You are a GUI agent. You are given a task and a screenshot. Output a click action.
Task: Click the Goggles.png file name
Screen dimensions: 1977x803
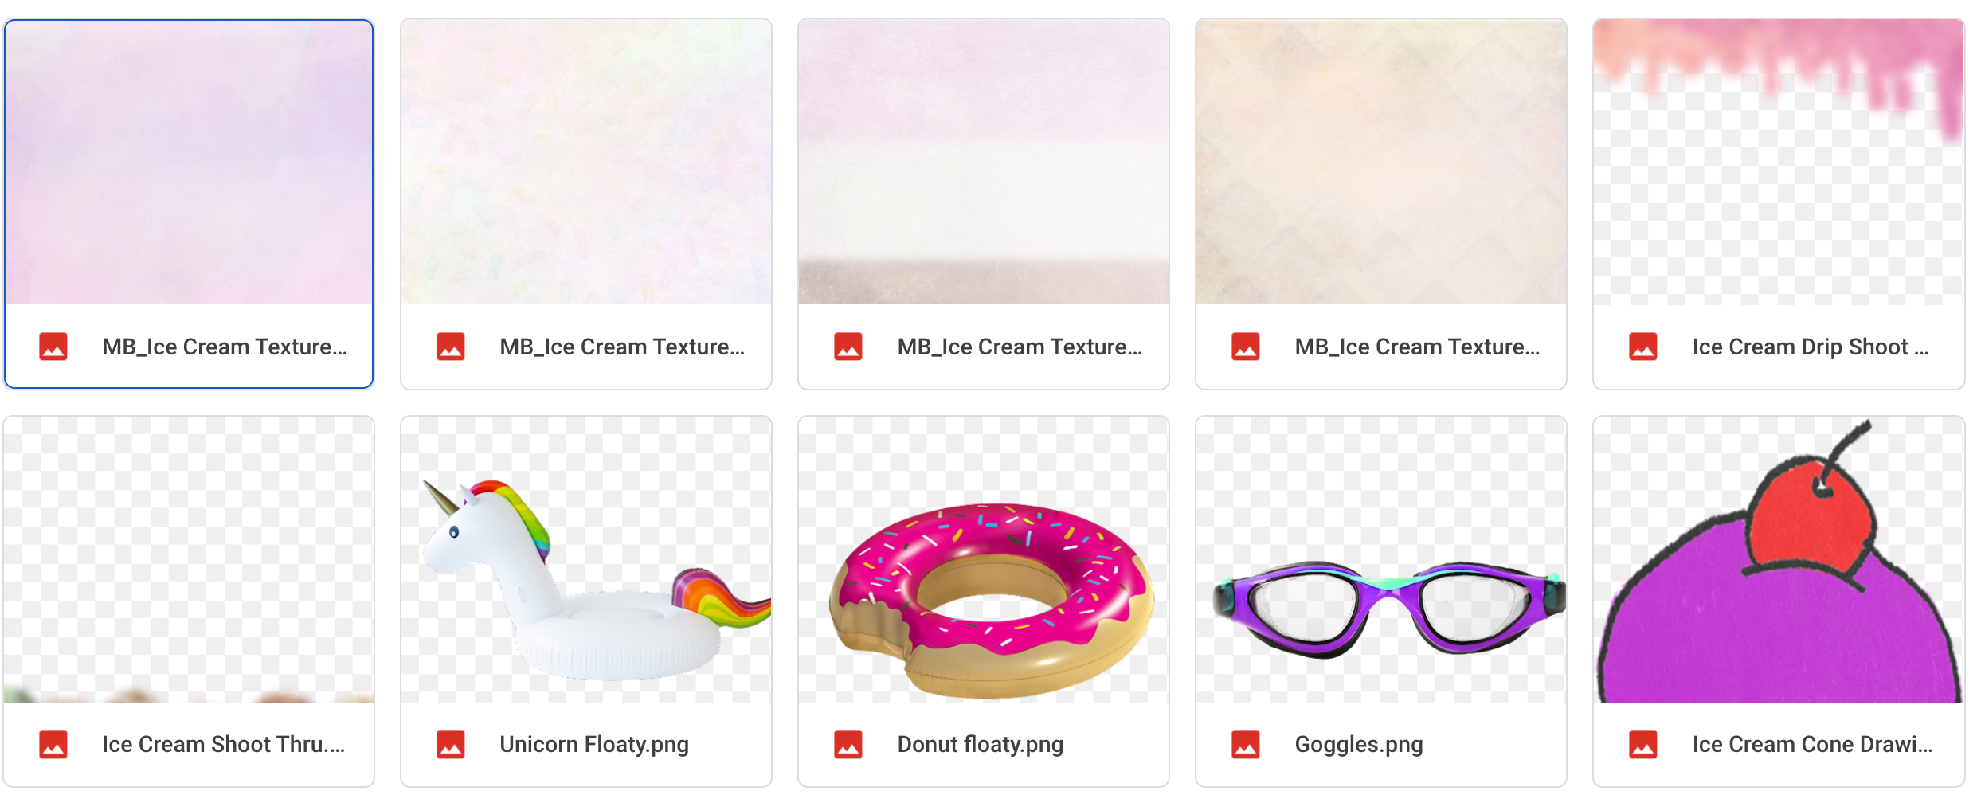(1359, 744)
